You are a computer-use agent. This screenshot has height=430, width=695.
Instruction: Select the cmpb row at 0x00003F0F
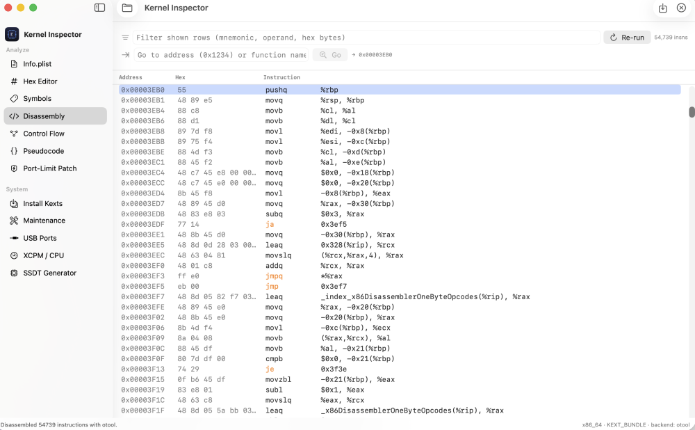[x=400, y=359]
